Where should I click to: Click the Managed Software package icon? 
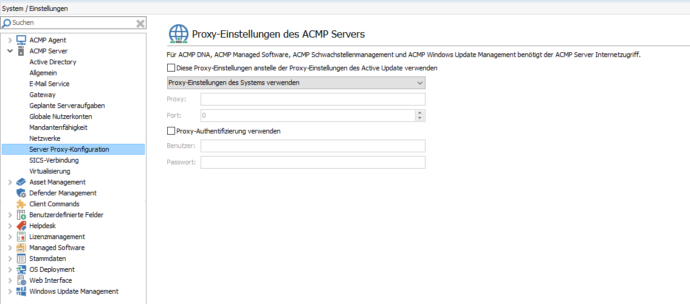(21, 248)
